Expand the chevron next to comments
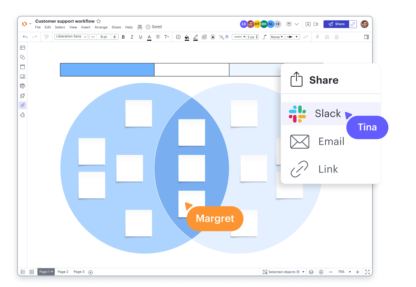 [x=297, y=24]
